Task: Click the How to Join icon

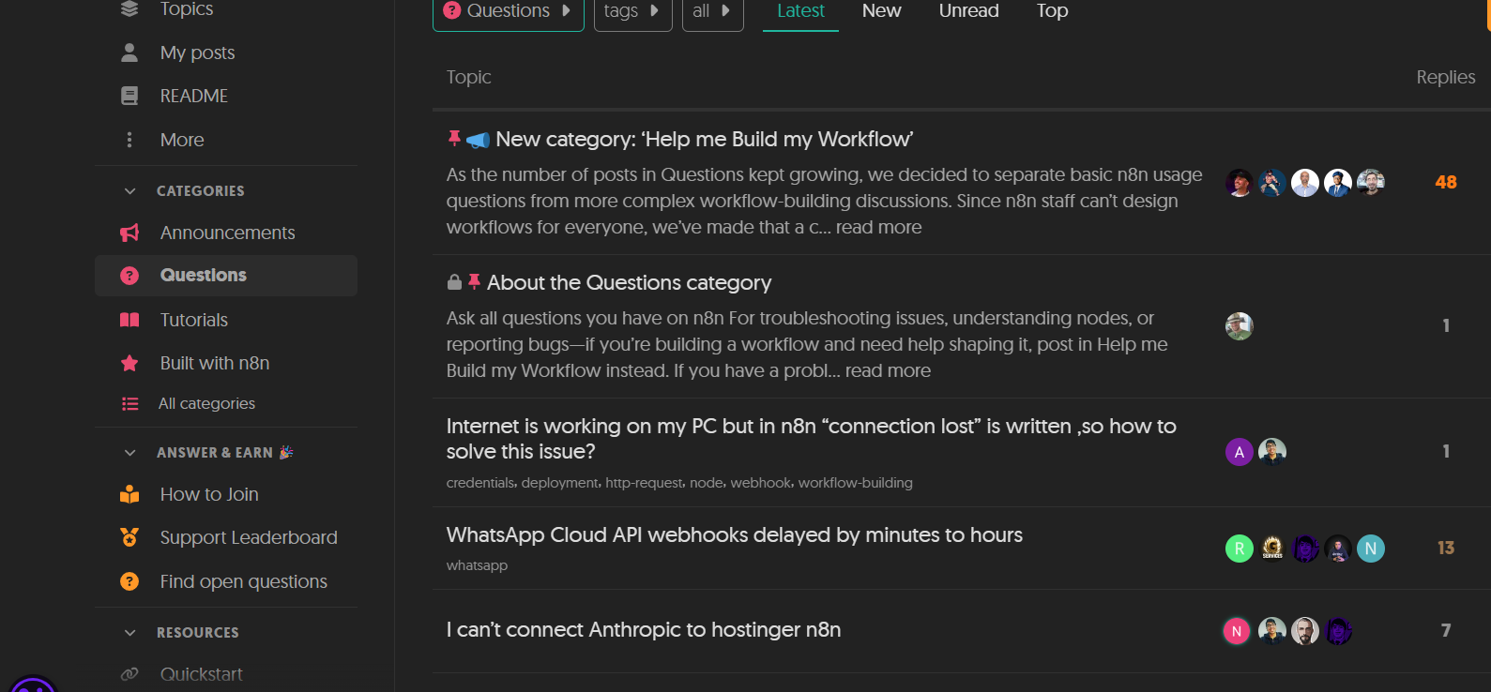Action: click(x=129, y=494)
